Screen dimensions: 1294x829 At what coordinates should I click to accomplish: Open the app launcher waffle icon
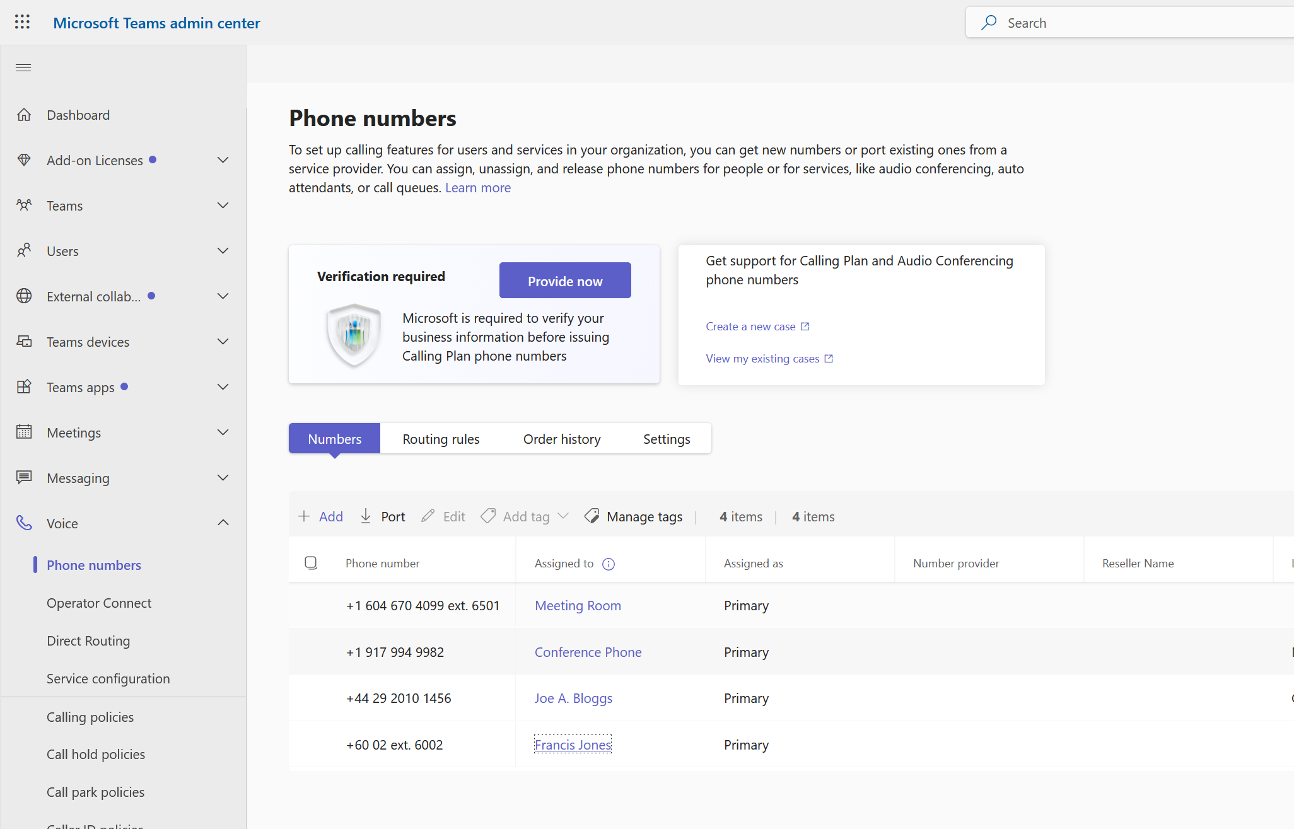click(x=22, y=22)
